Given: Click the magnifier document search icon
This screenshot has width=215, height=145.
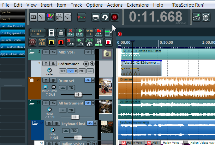Looking at the screenshot, I should [59, 17].
